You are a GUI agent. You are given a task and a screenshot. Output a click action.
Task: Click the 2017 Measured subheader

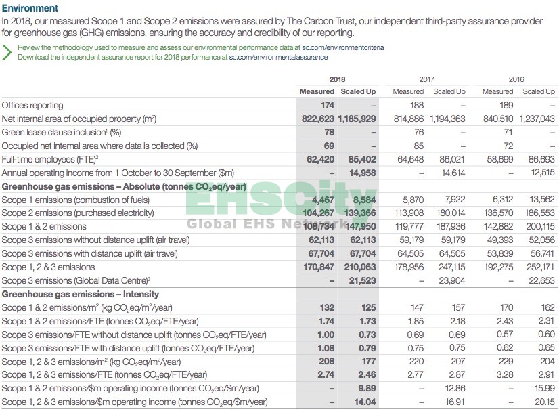coord(408,91)
